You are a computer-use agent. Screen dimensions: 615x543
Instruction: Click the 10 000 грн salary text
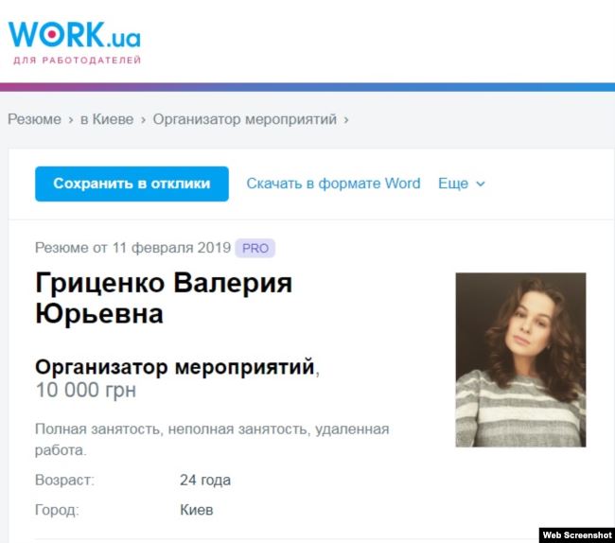click(x=85, y=391)
